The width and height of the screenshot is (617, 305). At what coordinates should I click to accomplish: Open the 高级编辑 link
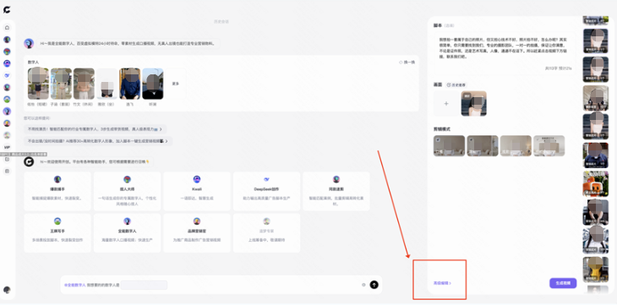[442, 283]
